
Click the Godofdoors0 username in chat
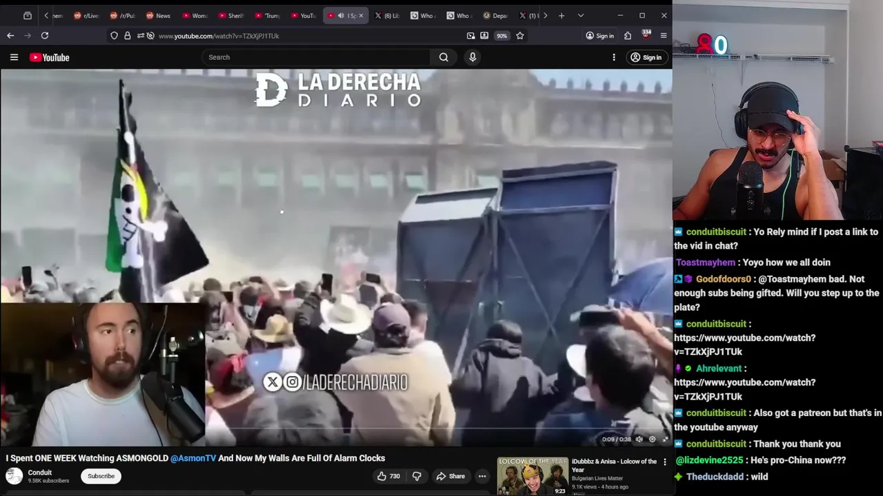[723, 279]
